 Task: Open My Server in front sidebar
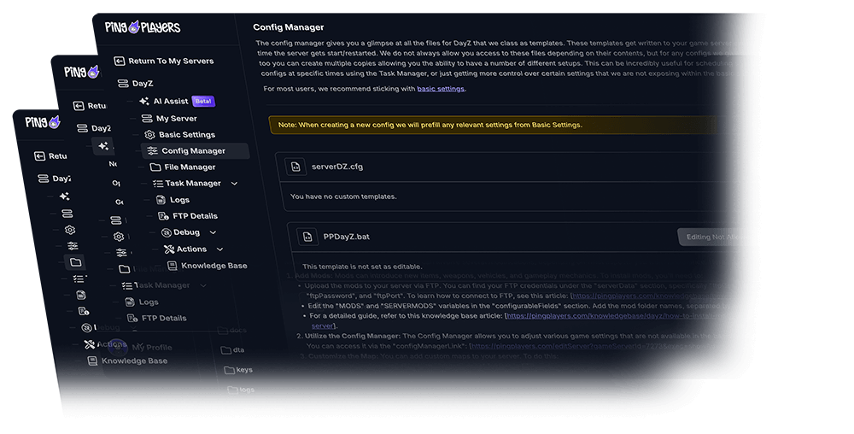177,118
